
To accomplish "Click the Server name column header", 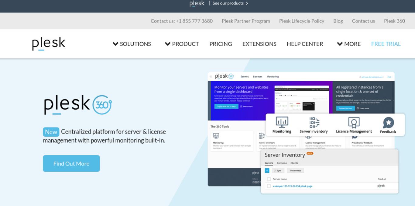I will pyautogui.click(x=280, y=179).
